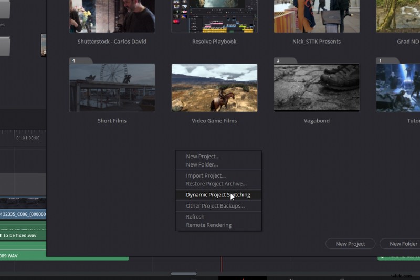Screen dimensions: 420x280
Task: Open the Video Game Films project thumbnail
Action: coord(215,88)
